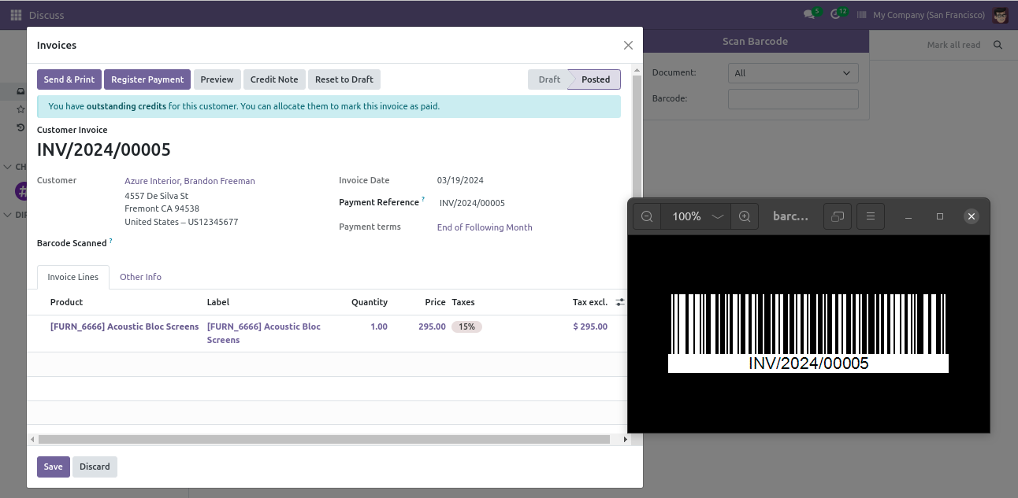Screen dimensions: 1018x498
Task: Open the Document dropdown showing All
Action: click(793, 73)
